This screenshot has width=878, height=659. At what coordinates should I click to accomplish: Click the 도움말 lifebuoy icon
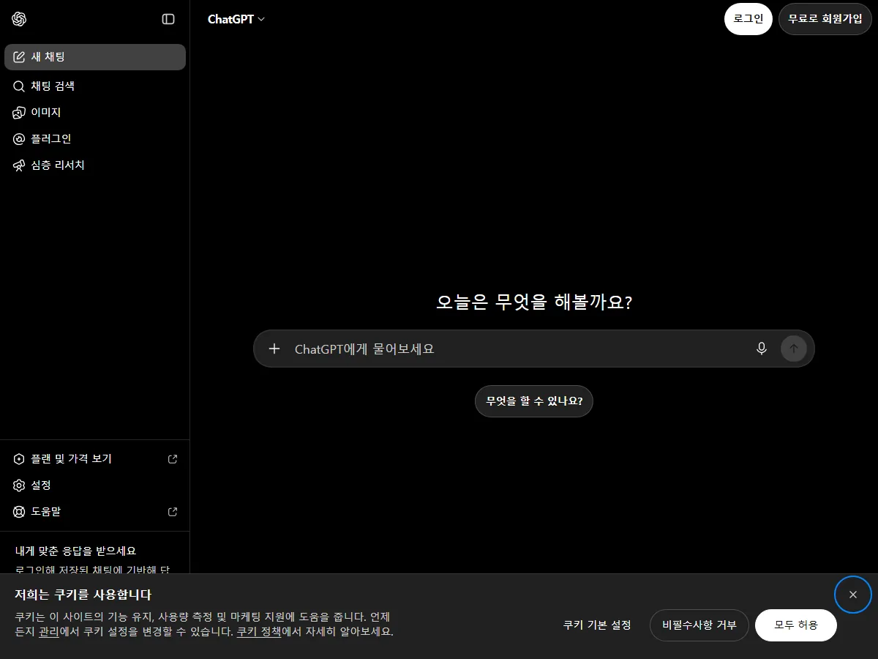click(19, 512)
